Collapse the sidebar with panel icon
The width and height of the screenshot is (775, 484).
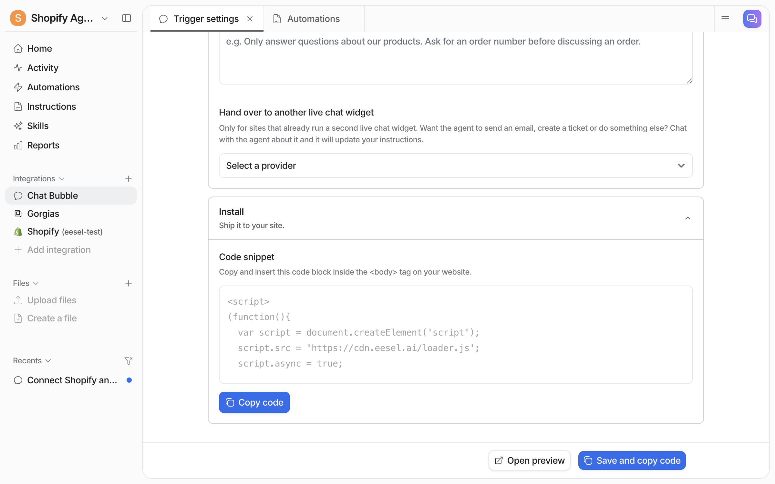click(127, 18)
